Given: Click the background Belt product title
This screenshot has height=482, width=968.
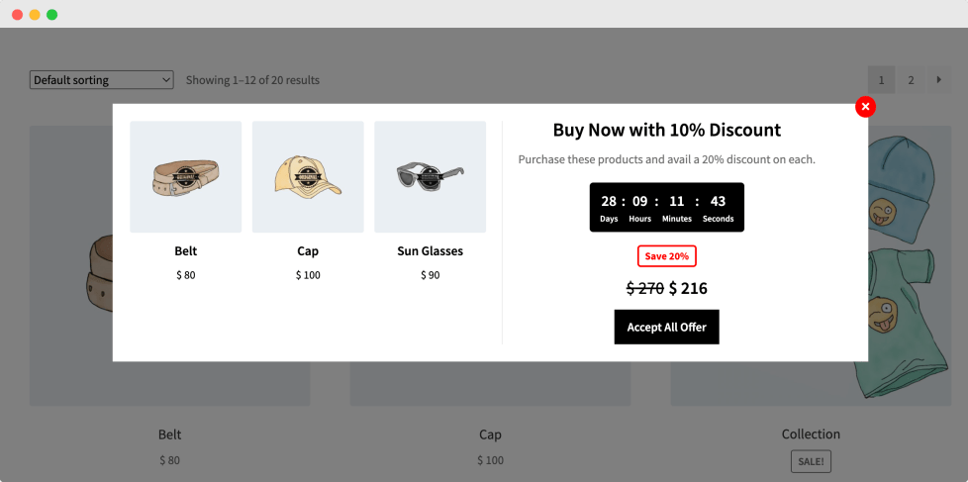Looking at the screenshot, I should [170, 434].
